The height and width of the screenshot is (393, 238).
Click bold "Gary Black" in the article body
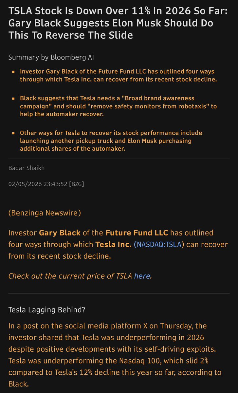60,233
